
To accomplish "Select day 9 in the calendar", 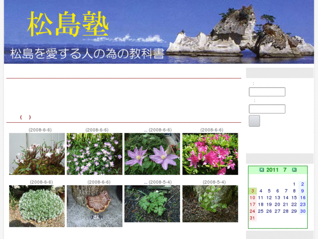I will 302,191.
